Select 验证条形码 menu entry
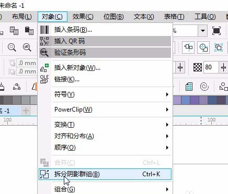This screenshot has width=228, height=194. tap(105, 53)
